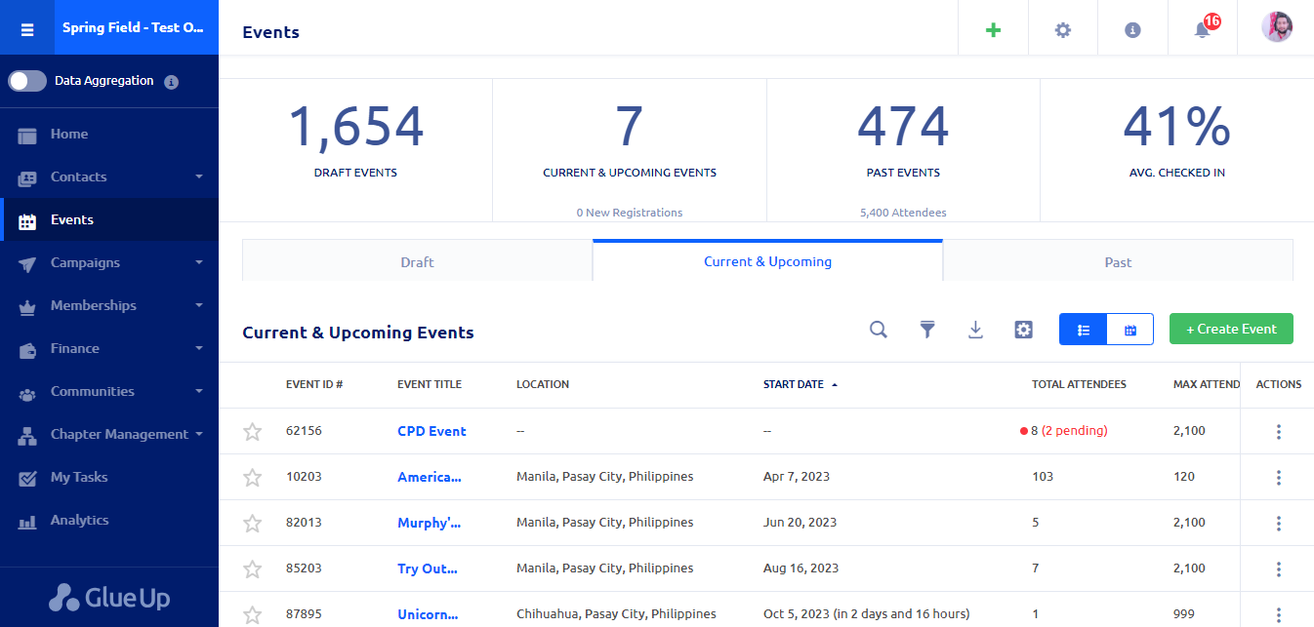
Task: Switch to the Past tab
Action: (1118, 261)
